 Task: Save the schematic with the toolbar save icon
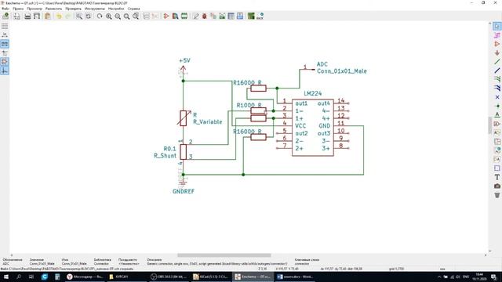pyautogui.click(x=5, y=16)
